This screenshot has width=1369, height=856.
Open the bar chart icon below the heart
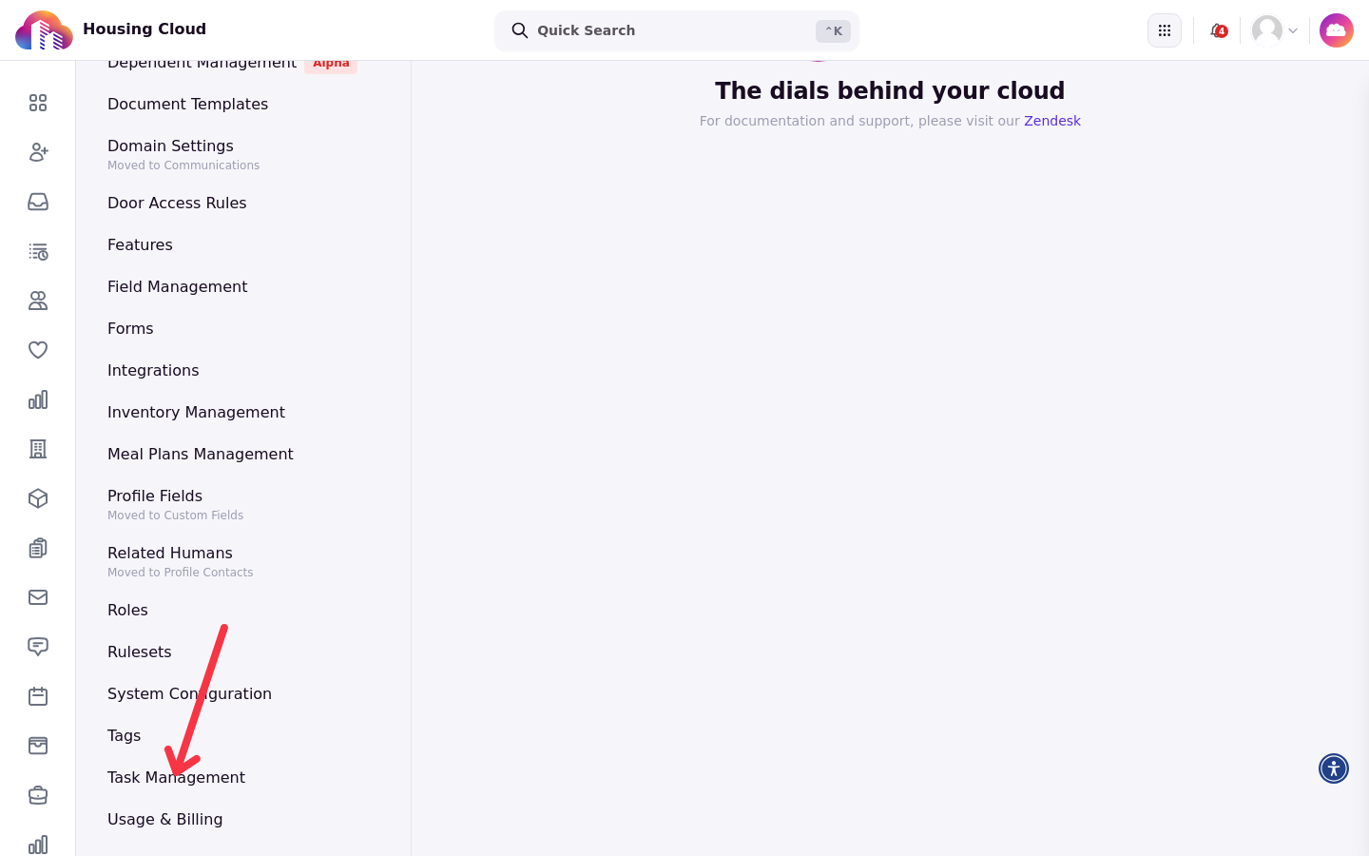38,399
